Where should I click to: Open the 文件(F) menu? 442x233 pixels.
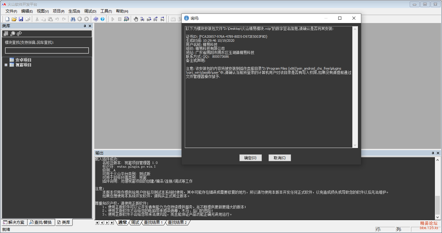[x=11, y=11]
